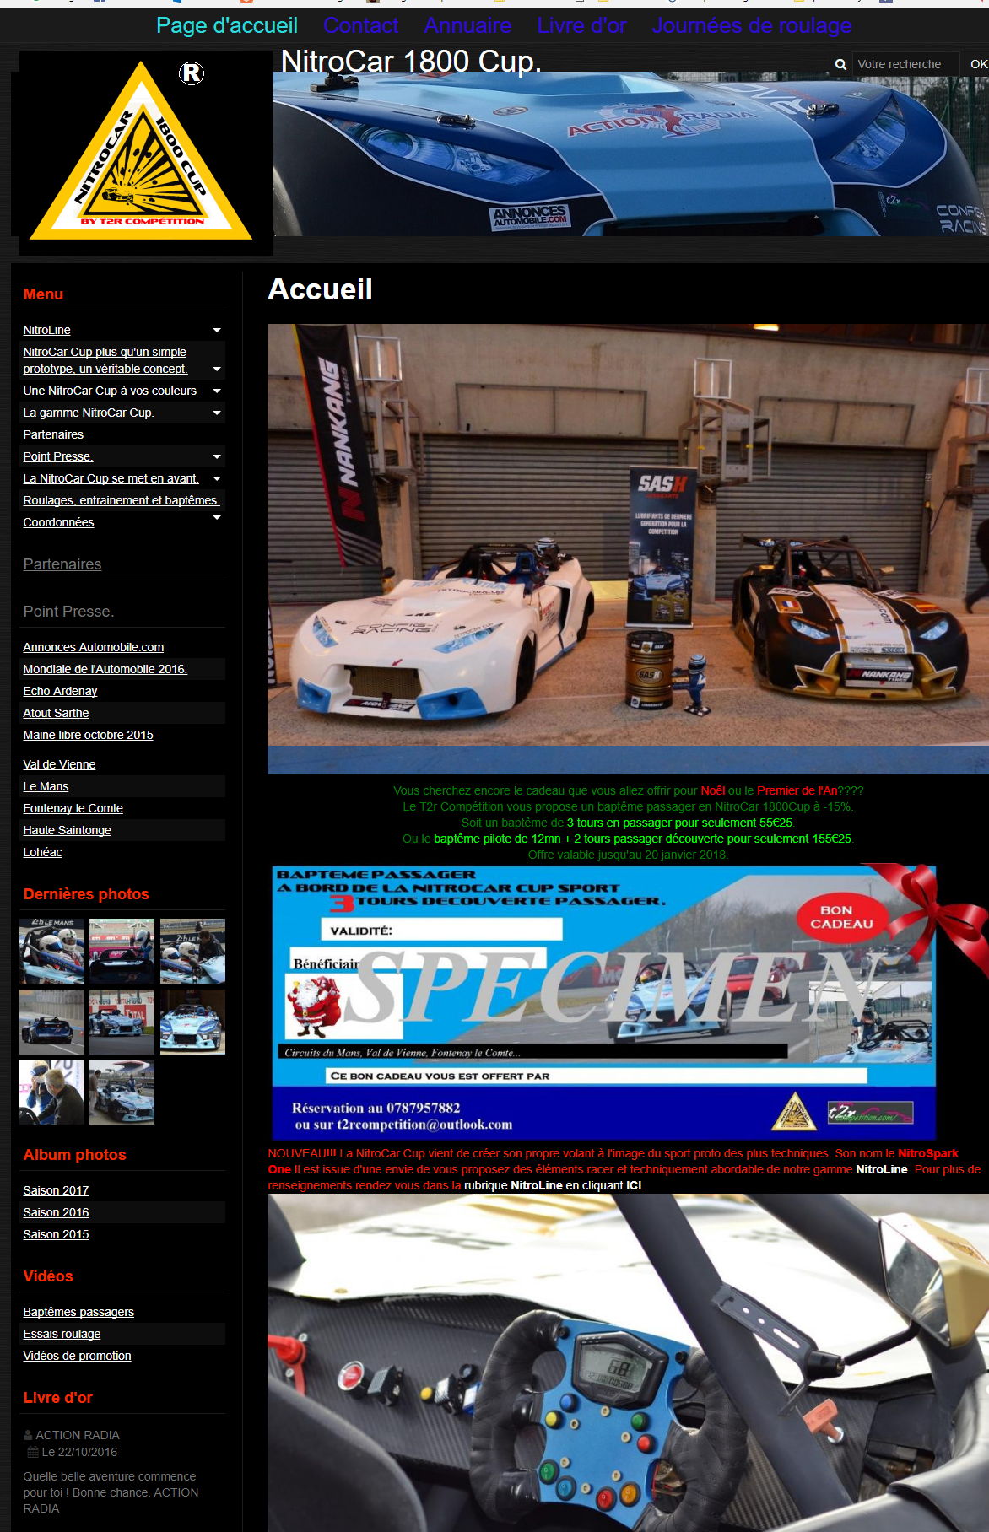Open the Contact page
Image resolution: width=989 pixels, height=1532 pixels.
(360, 25)
